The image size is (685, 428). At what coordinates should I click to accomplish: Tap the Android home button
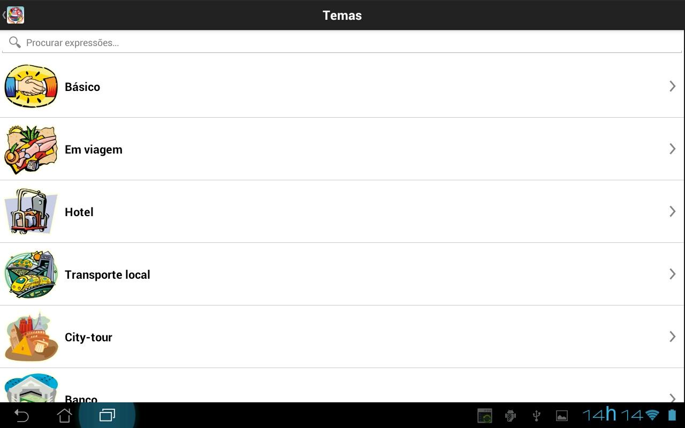pos(64,415)
